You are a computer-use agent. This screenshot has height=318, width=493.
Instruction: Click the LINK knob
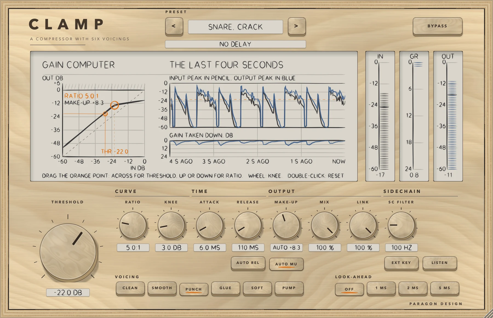363,225
